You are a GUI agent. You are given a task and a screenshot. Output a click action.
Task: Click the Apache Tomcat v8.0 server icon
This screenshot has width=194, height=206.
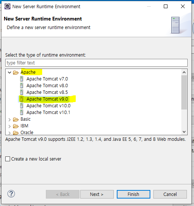[22, 86]
